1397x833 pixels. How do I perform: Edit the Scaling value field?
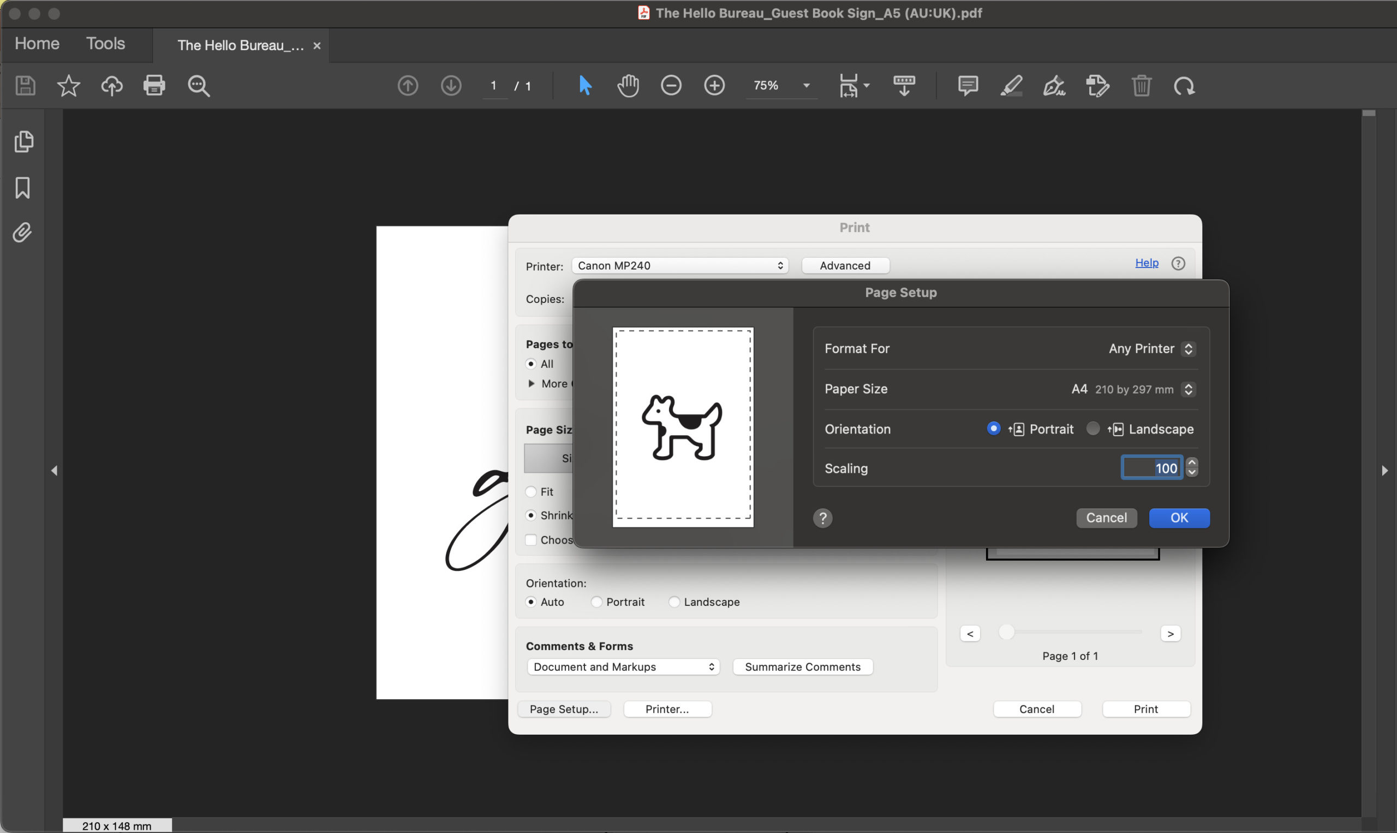point(1153,468)
